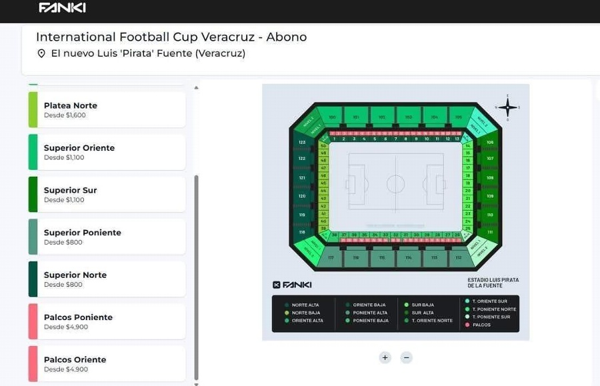The height and width of the screenshot is (386, 600).
Task: Choose Palcos Poniente from $4,900
Action: pos(107,321)
